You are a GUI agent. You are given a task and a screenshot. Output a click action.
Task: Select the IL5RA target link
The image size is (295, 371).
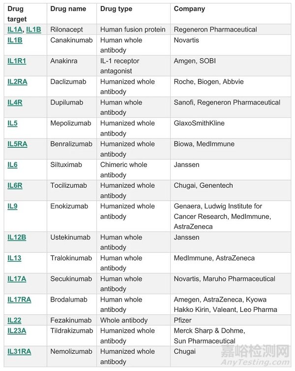17,144
